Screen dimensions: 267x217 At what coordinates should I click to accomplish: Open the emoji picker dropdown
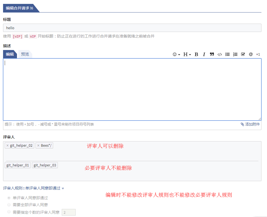tap(176, 54)
